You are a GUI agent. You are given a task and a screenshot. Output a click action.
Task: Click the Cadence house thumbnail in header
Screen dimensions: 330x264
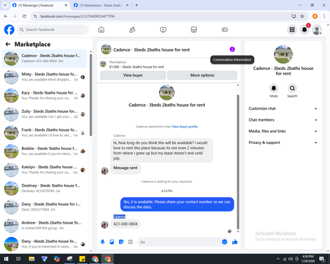[106, 49]
